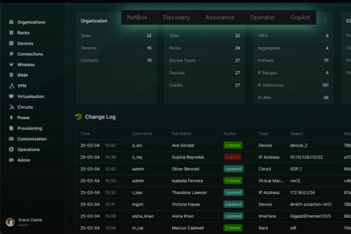Sort by the Time column header
Image resolution: width=351 pixels, height=234 pixels.
[x=85, y=133]
